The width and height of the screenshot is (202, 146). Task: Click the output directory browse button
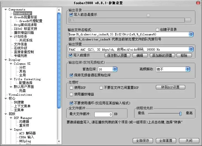click(188, 20)
